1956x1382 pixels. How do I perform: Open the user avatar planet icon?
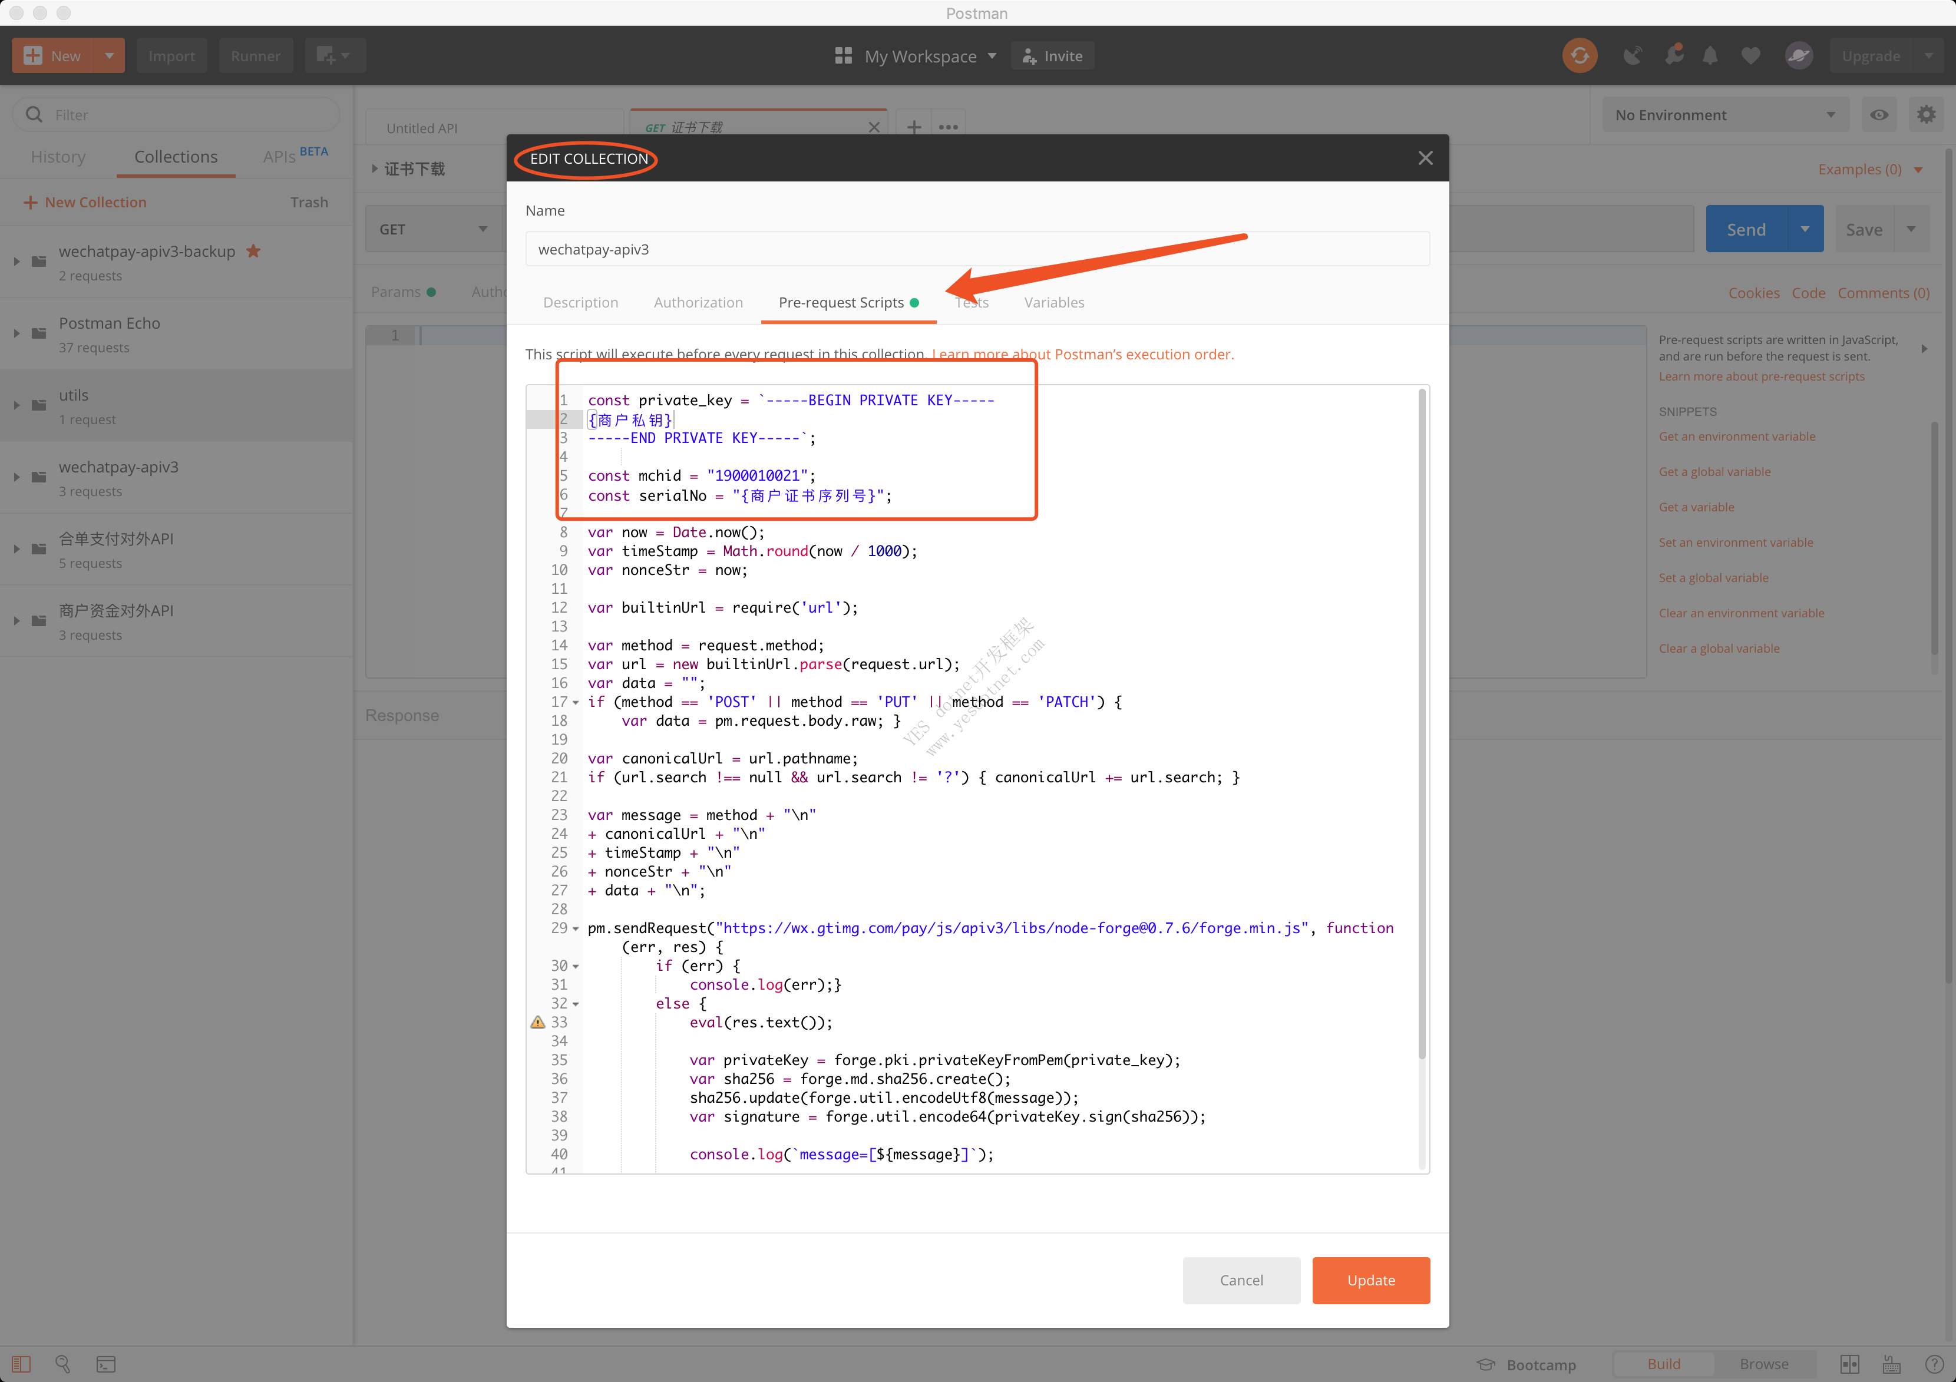(x=1798, y=55)
